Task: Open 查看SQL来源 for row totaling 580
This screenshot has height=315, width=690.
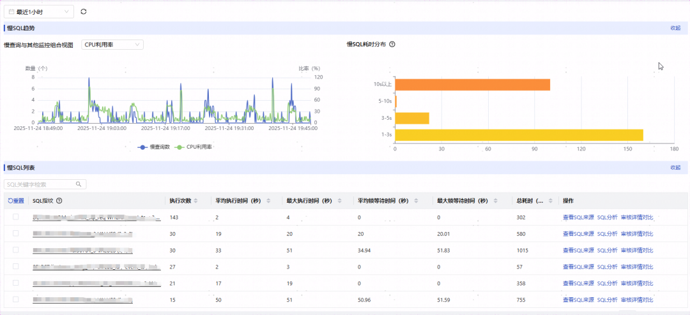Action: [578, 234]
